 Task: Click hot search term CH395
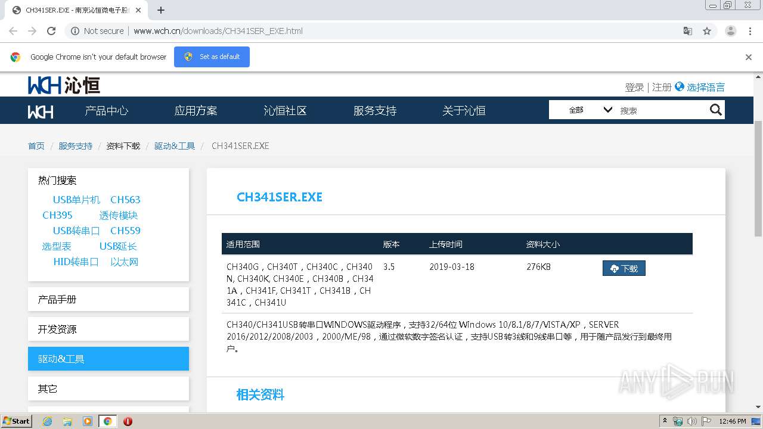click(57, 215)
